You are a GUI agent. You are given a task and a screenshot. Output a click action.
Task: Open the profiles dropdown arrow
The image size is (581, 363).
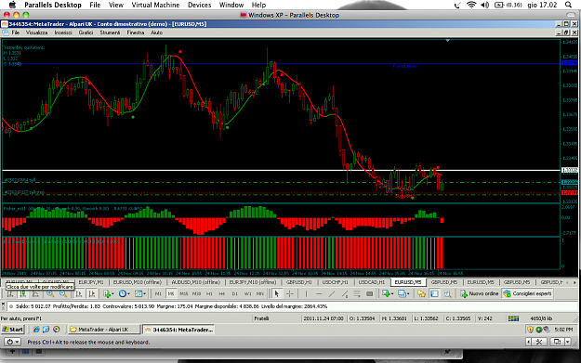point(408,293)
